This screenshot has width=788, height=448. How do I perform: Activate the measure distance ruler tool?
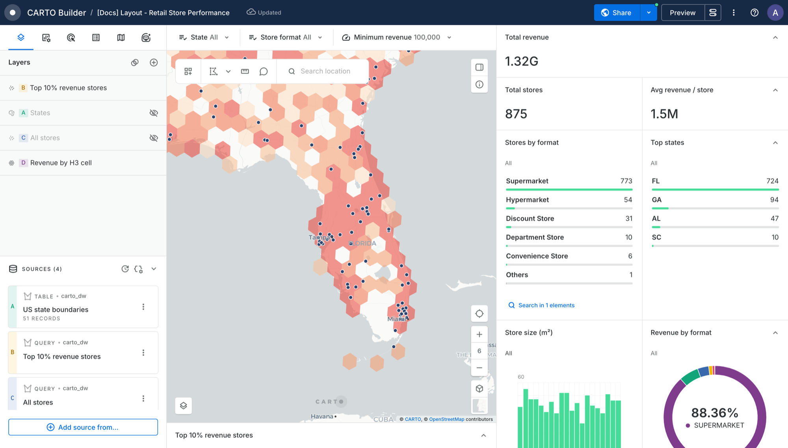(x=245, y=71)
